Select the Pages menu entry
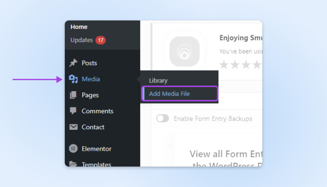The width and height of the screenshot is (327, 187). [x=90, y=95]
